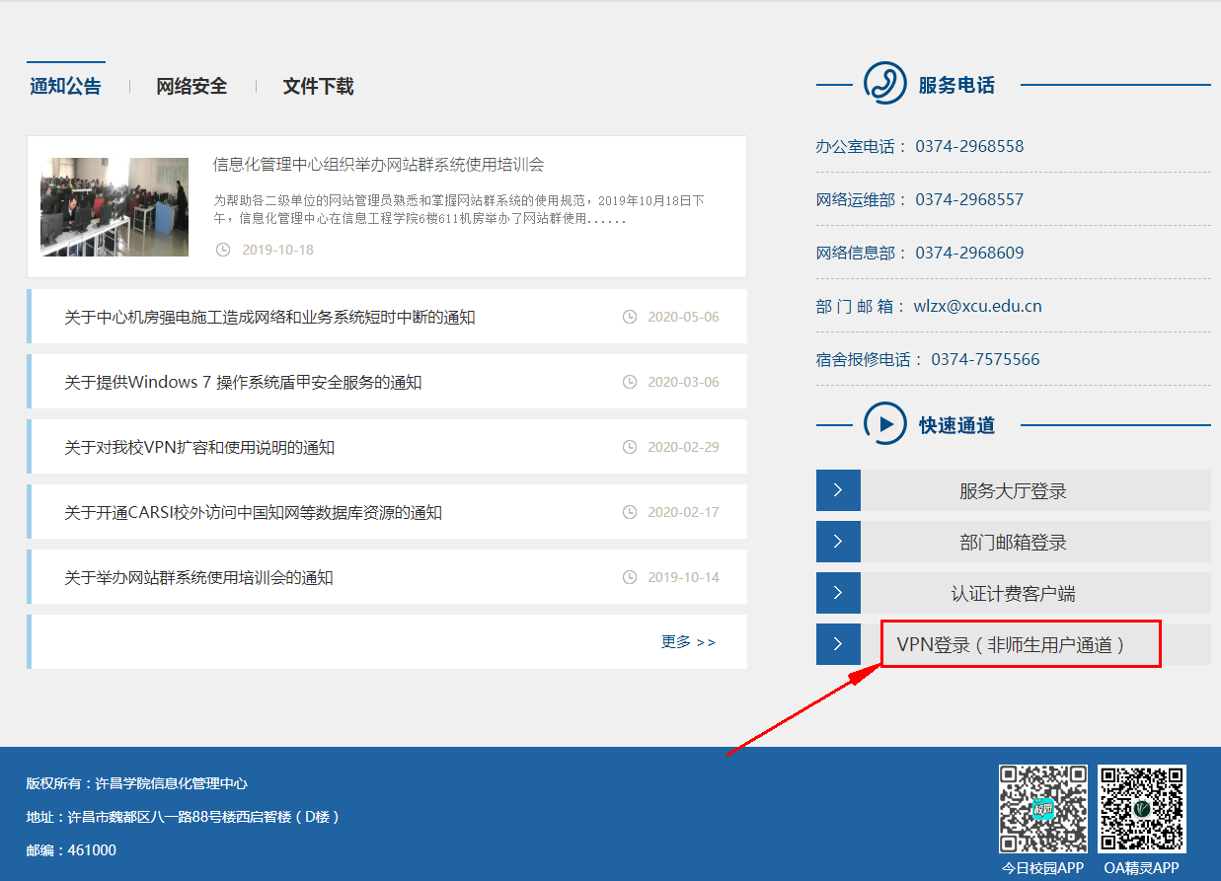This screenshot has height=881, width=1221.
Task: Open the training session photo thumbnail
Action: coord(114,207)
